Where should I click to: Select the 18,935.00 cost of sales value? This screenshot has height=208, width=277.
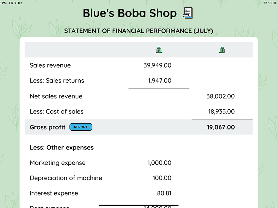click(x=221, y=111)
